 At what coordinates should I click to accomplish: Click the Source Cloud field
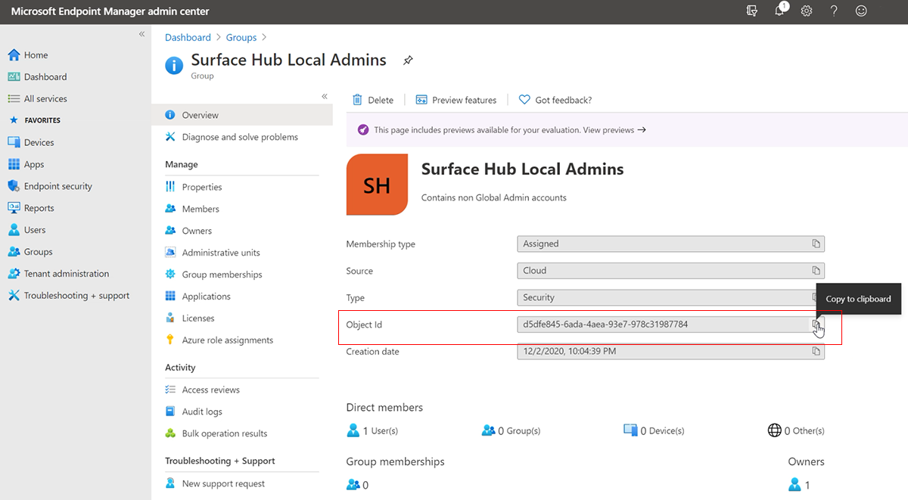670,271
